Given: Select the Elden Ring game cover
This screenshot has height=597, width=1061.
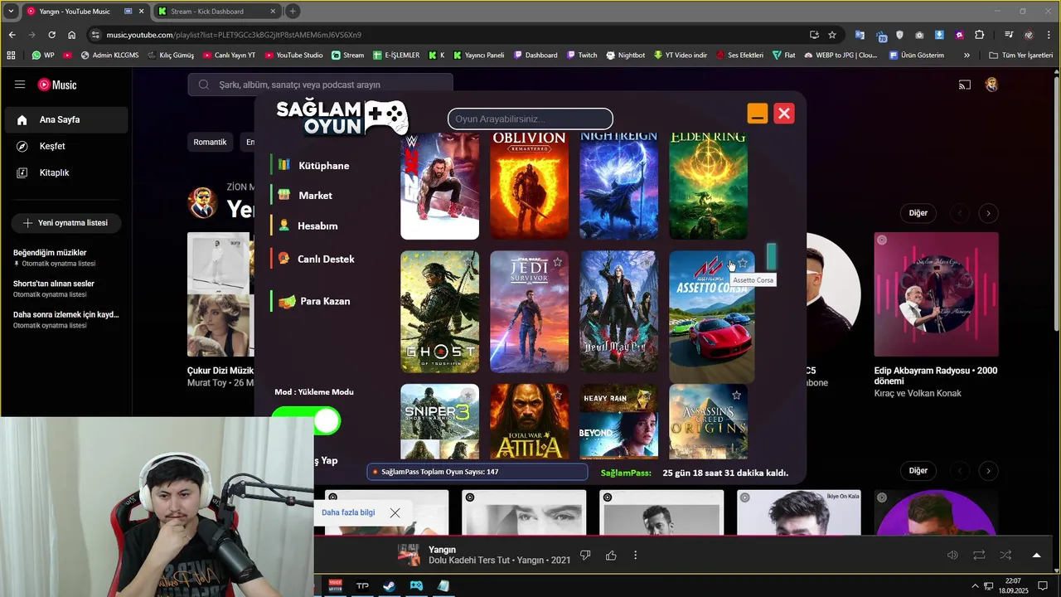Looking at the screenshot, I should [708, 187].
